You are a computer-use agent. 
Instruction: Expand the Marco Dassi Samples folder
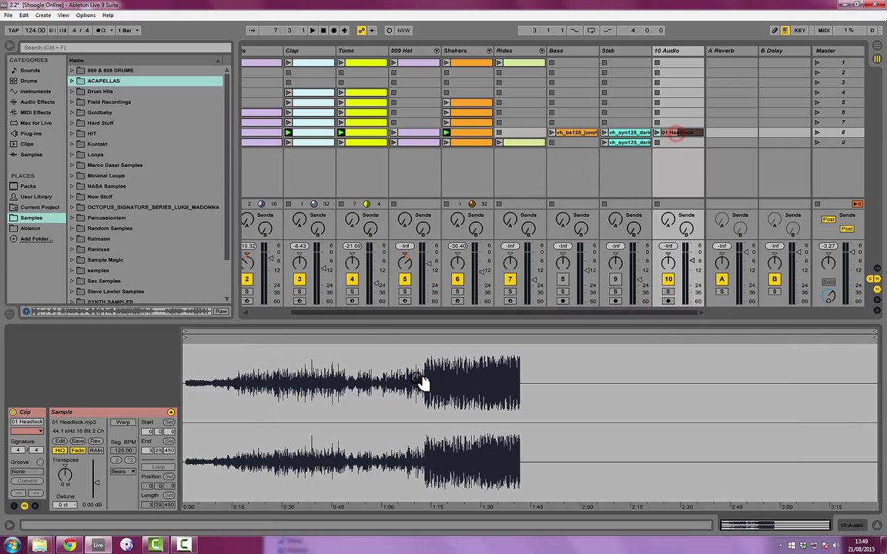click(72, 165)
